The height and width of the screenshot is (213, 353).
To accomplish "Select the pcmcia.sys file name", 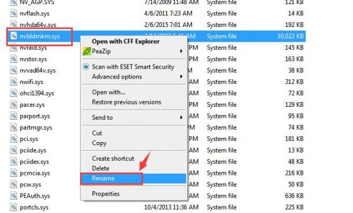I will pos(35,173).
